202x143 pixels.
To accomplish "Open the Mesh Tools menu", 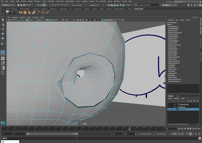I will (x=59, y=1).
